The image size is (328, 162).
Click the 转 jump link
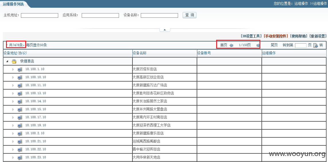(321, 45)
